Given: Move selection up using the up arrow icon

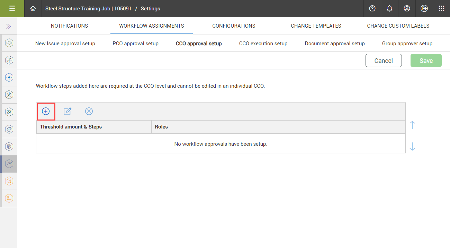Looking at the screenshot, I should (412, 125).
